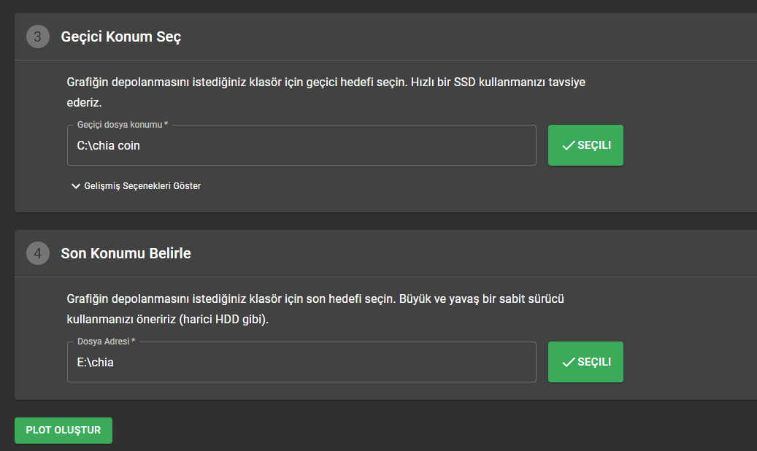Click the C:\chia coin path text
Screen dimensions: 757x451
109,145
